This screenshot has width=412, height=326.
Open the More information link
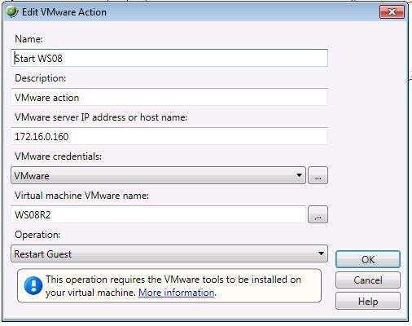pos(177,293)
